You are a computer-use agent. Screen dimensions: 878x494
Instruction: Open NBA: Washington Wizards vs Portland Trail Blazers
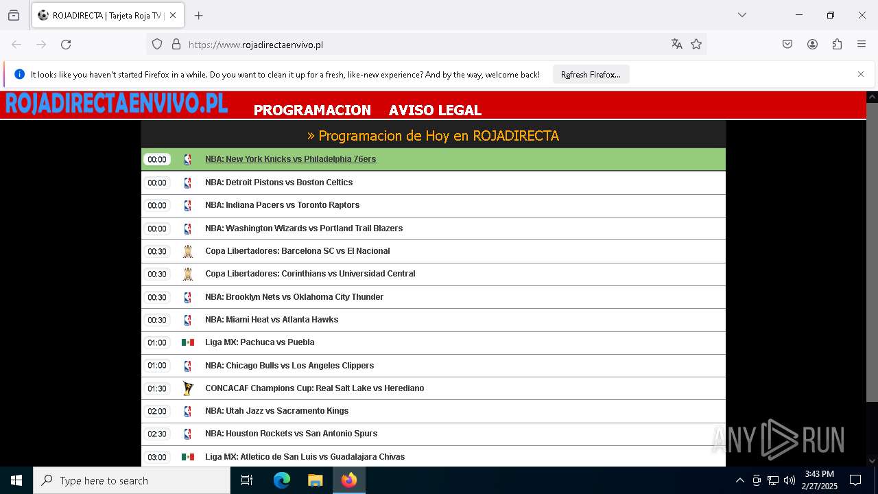click(304, 228)
